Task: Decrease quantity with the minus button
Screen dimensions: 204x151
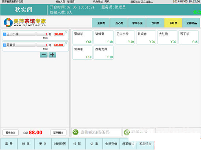Action: point(44,55)
